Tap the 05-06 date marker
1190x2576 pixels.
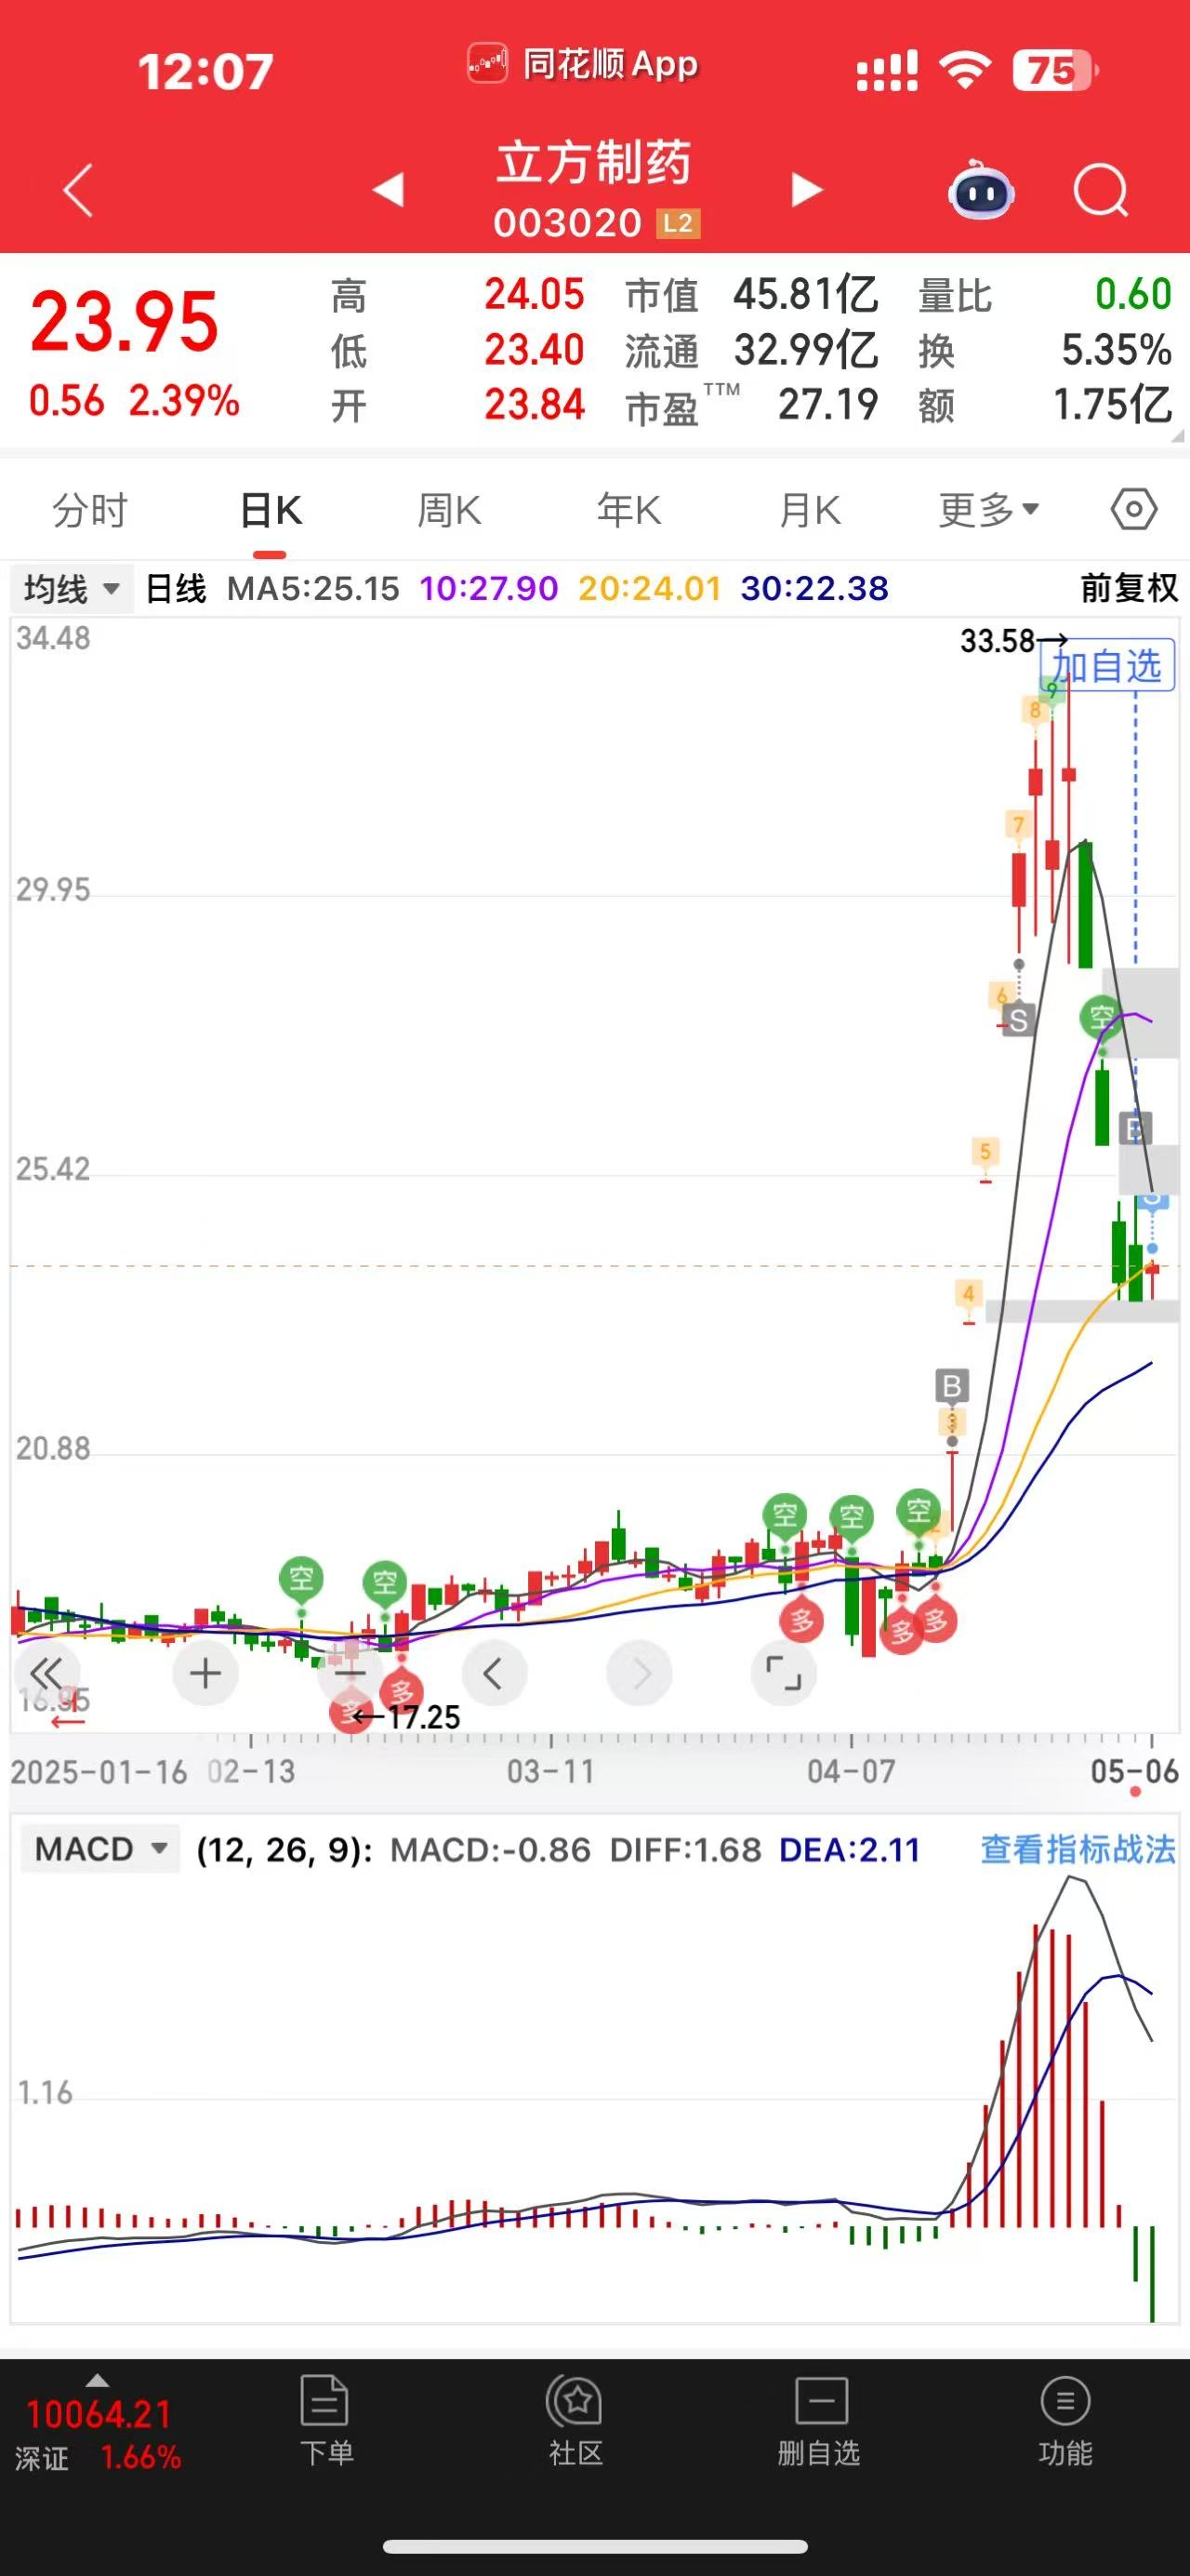1134,1771
